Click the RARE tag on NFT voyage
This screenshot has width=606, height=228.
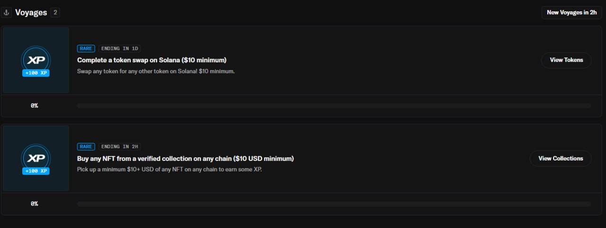(86, 147)
